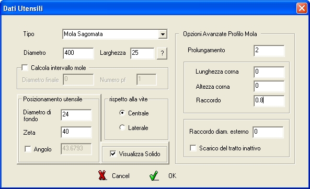Click the red X Cancel icon
The width and height of the screenshot is (310, 189).
[x=102, y=175]
